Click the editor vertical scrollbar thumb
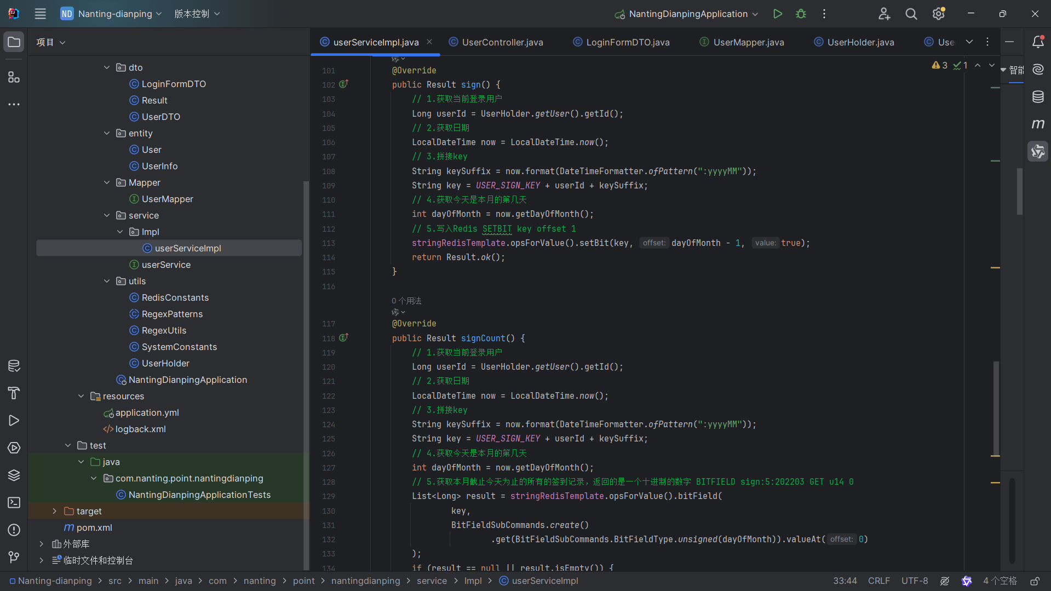1051x591 pixels. click(996, 408)
